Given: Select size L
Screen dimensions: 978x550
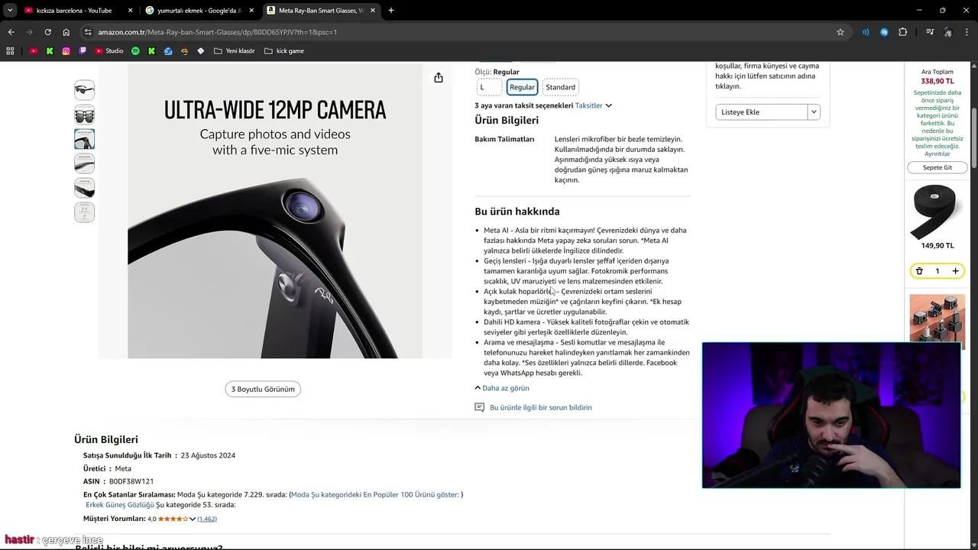Looking at the screenshot, I should point(490,87).
